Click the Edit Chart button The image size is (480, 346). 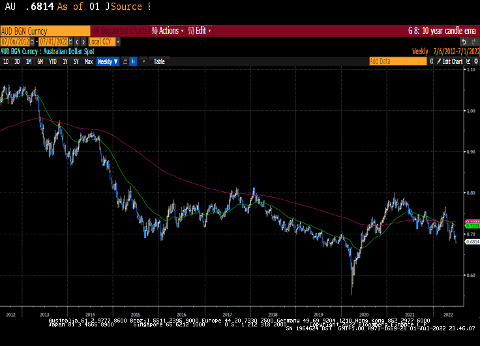[x=450, y=61]
